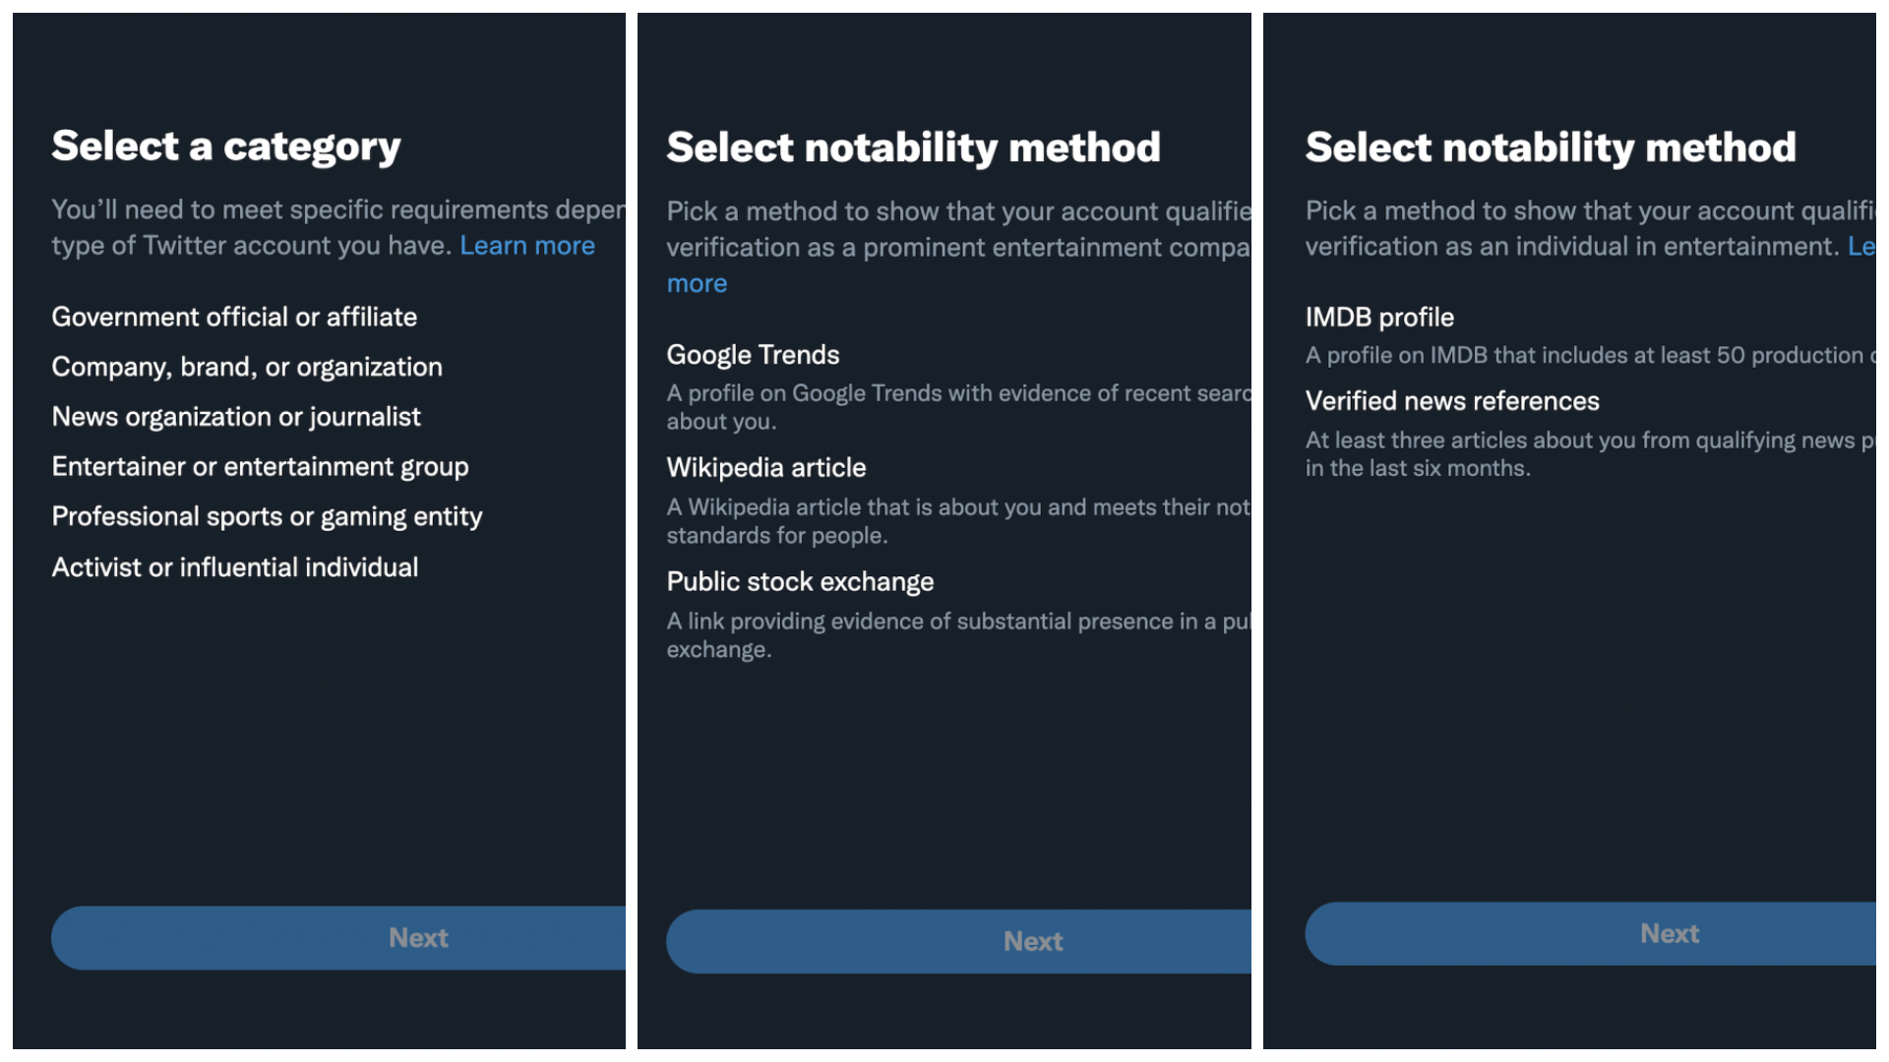Choose Company, brand, or organization

tap(247, 367)
